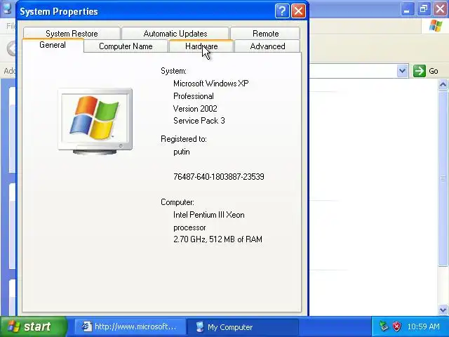Screen dimensions: 449x337
Task: Close the System Properties dialog
Action: tap(298, 11)
